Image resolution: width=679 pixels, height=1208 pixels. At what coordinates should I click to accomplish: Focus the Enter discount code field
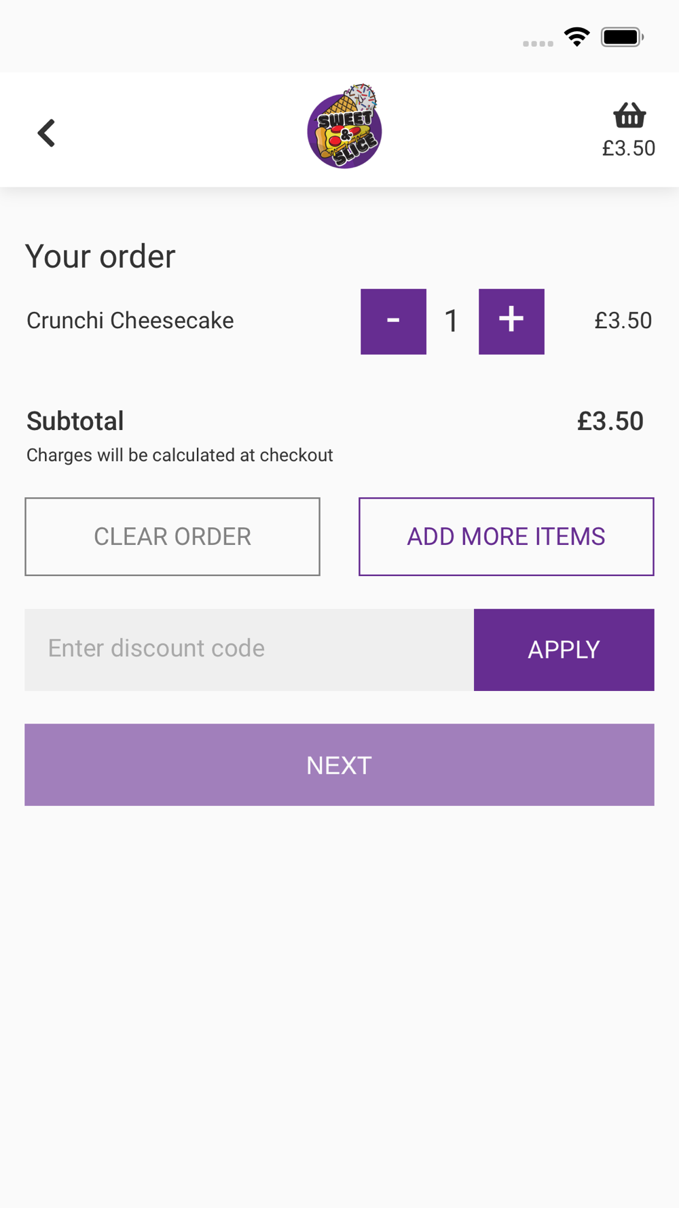[249, 650]
